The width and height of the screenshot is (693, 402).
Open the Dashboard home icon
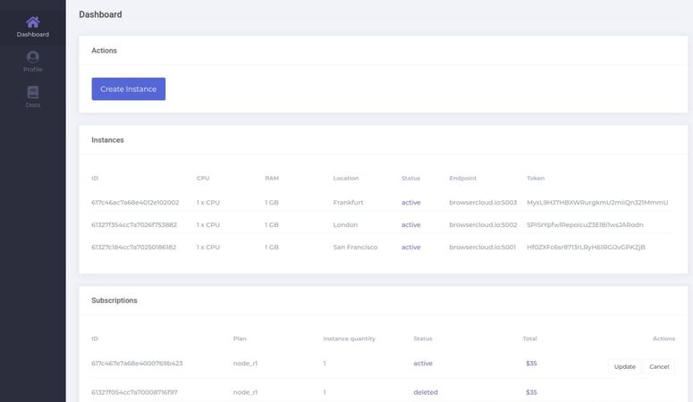pos(33,22)
